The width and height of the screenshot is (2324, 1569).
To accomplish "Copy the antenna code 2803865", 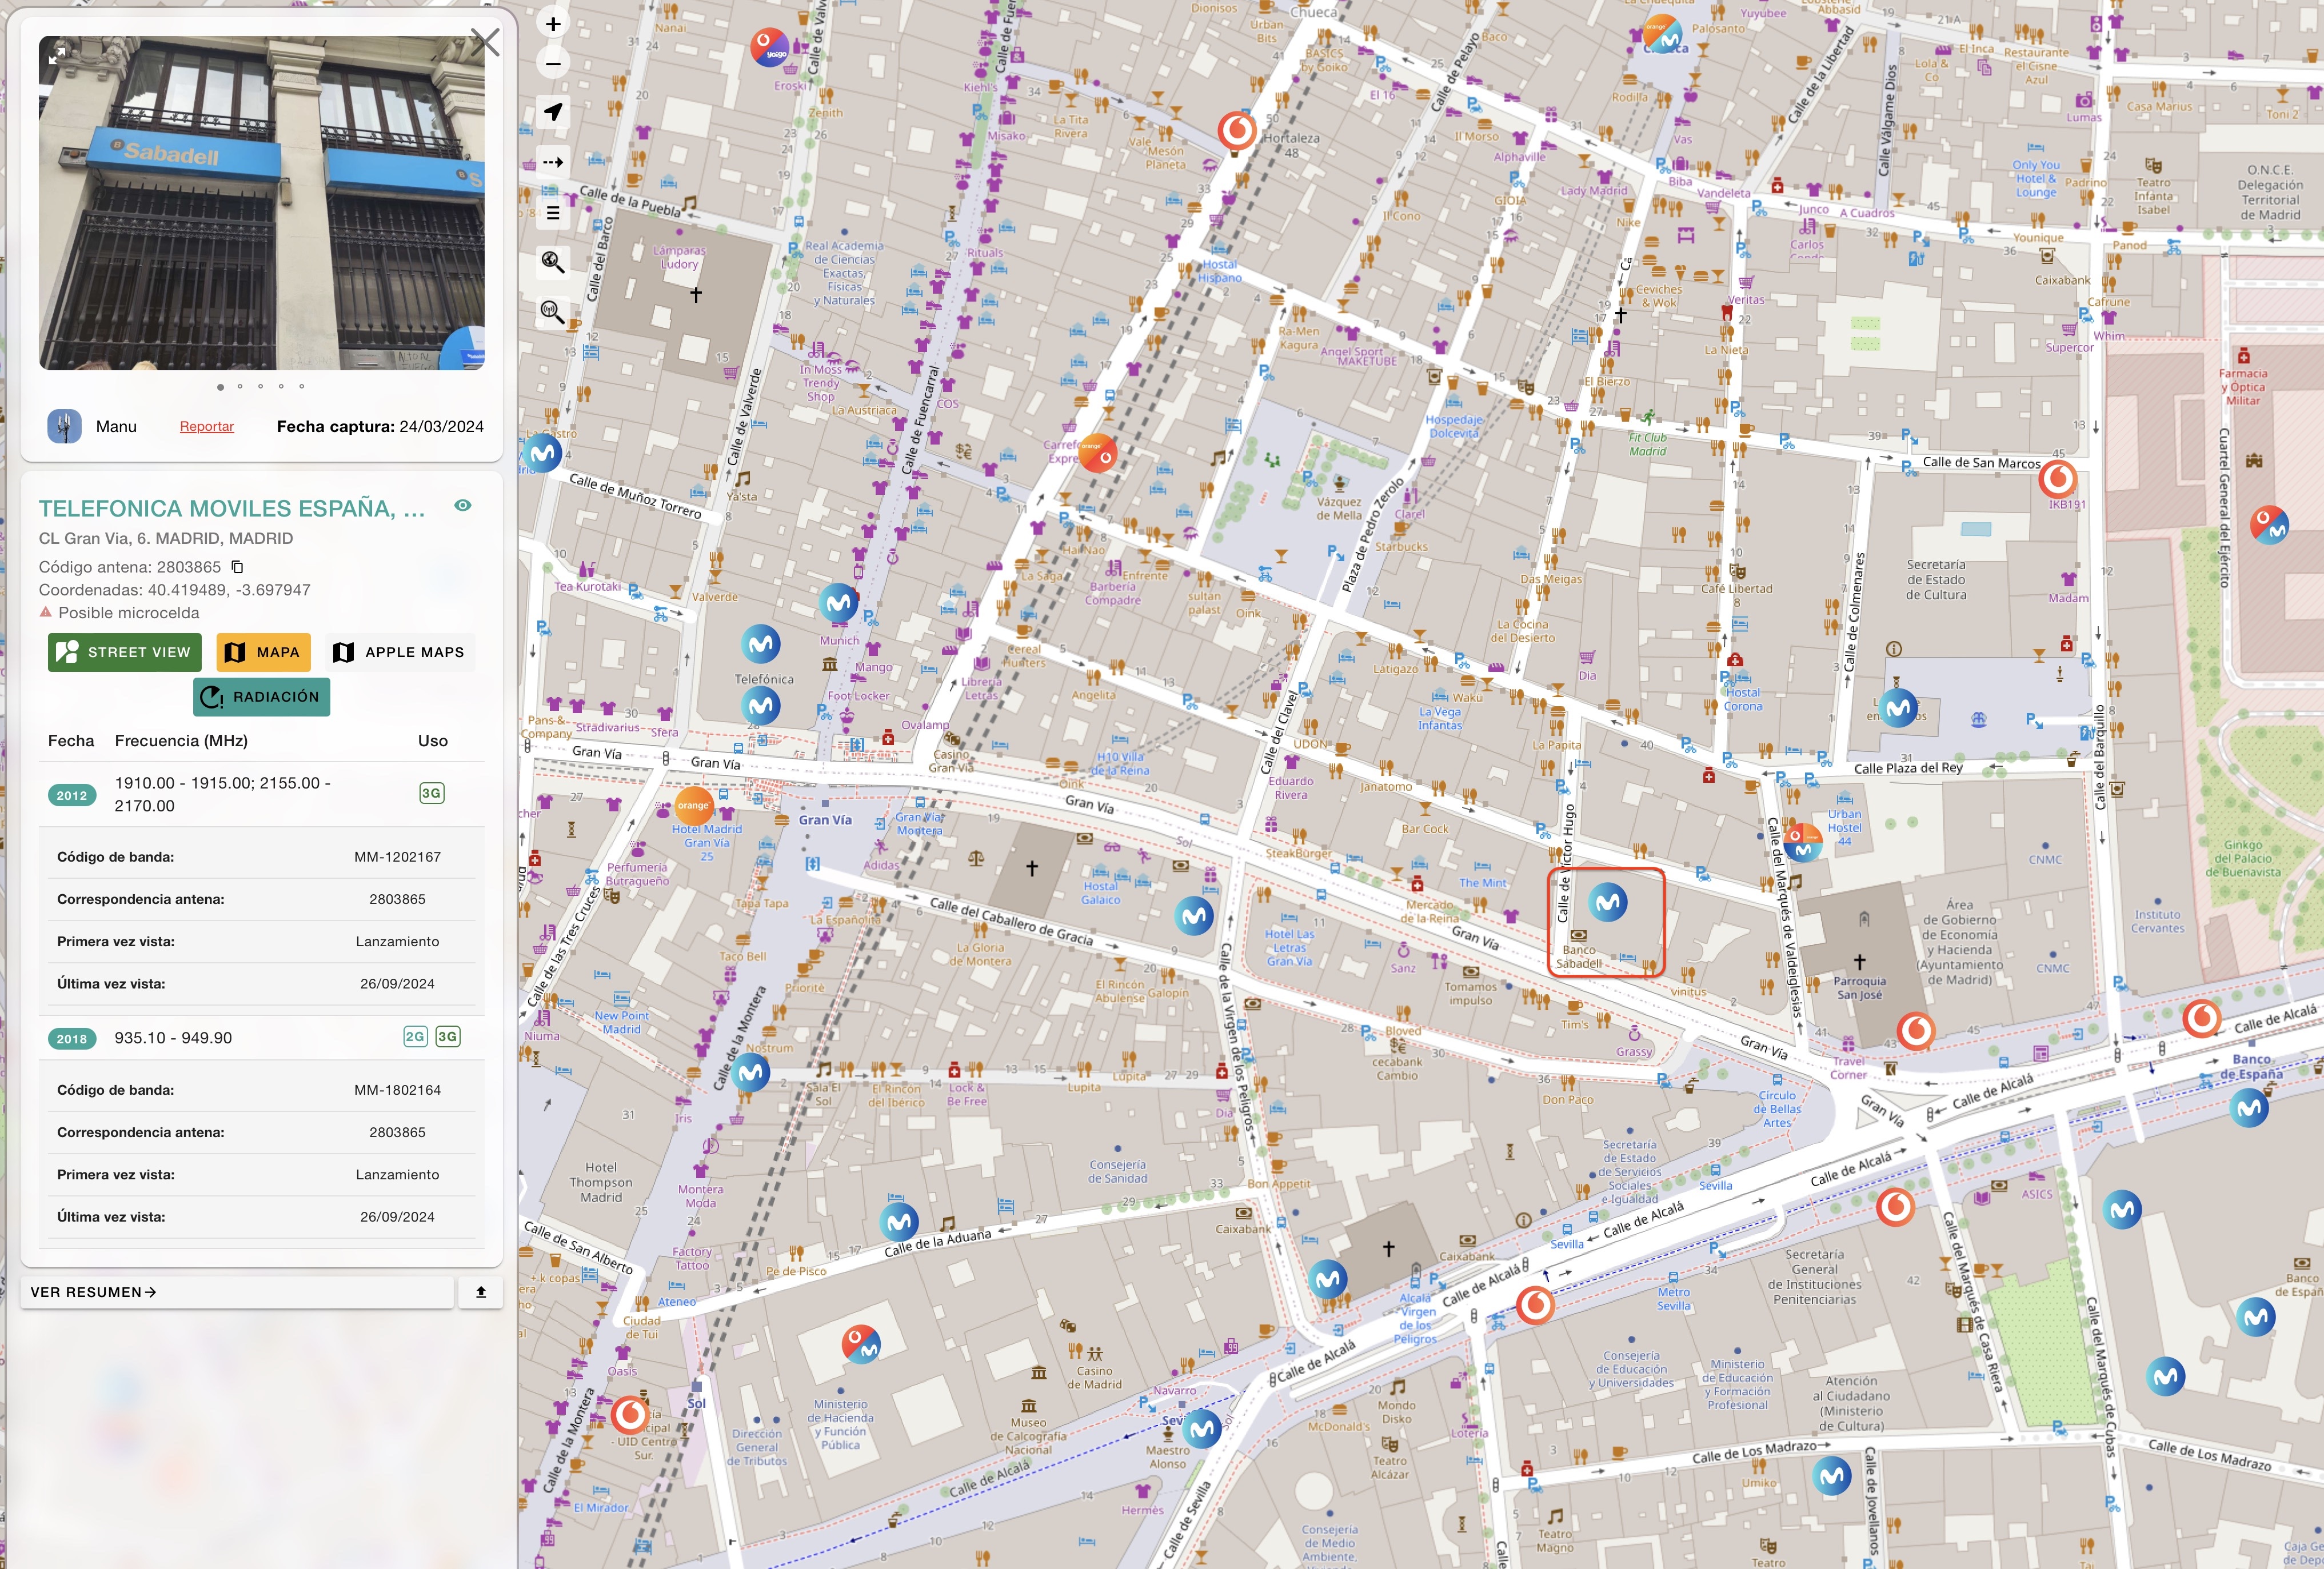I will [237, 567].
